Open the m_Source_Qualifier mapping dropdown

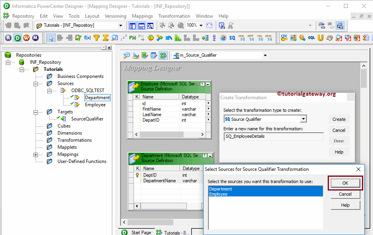[265, 56]
